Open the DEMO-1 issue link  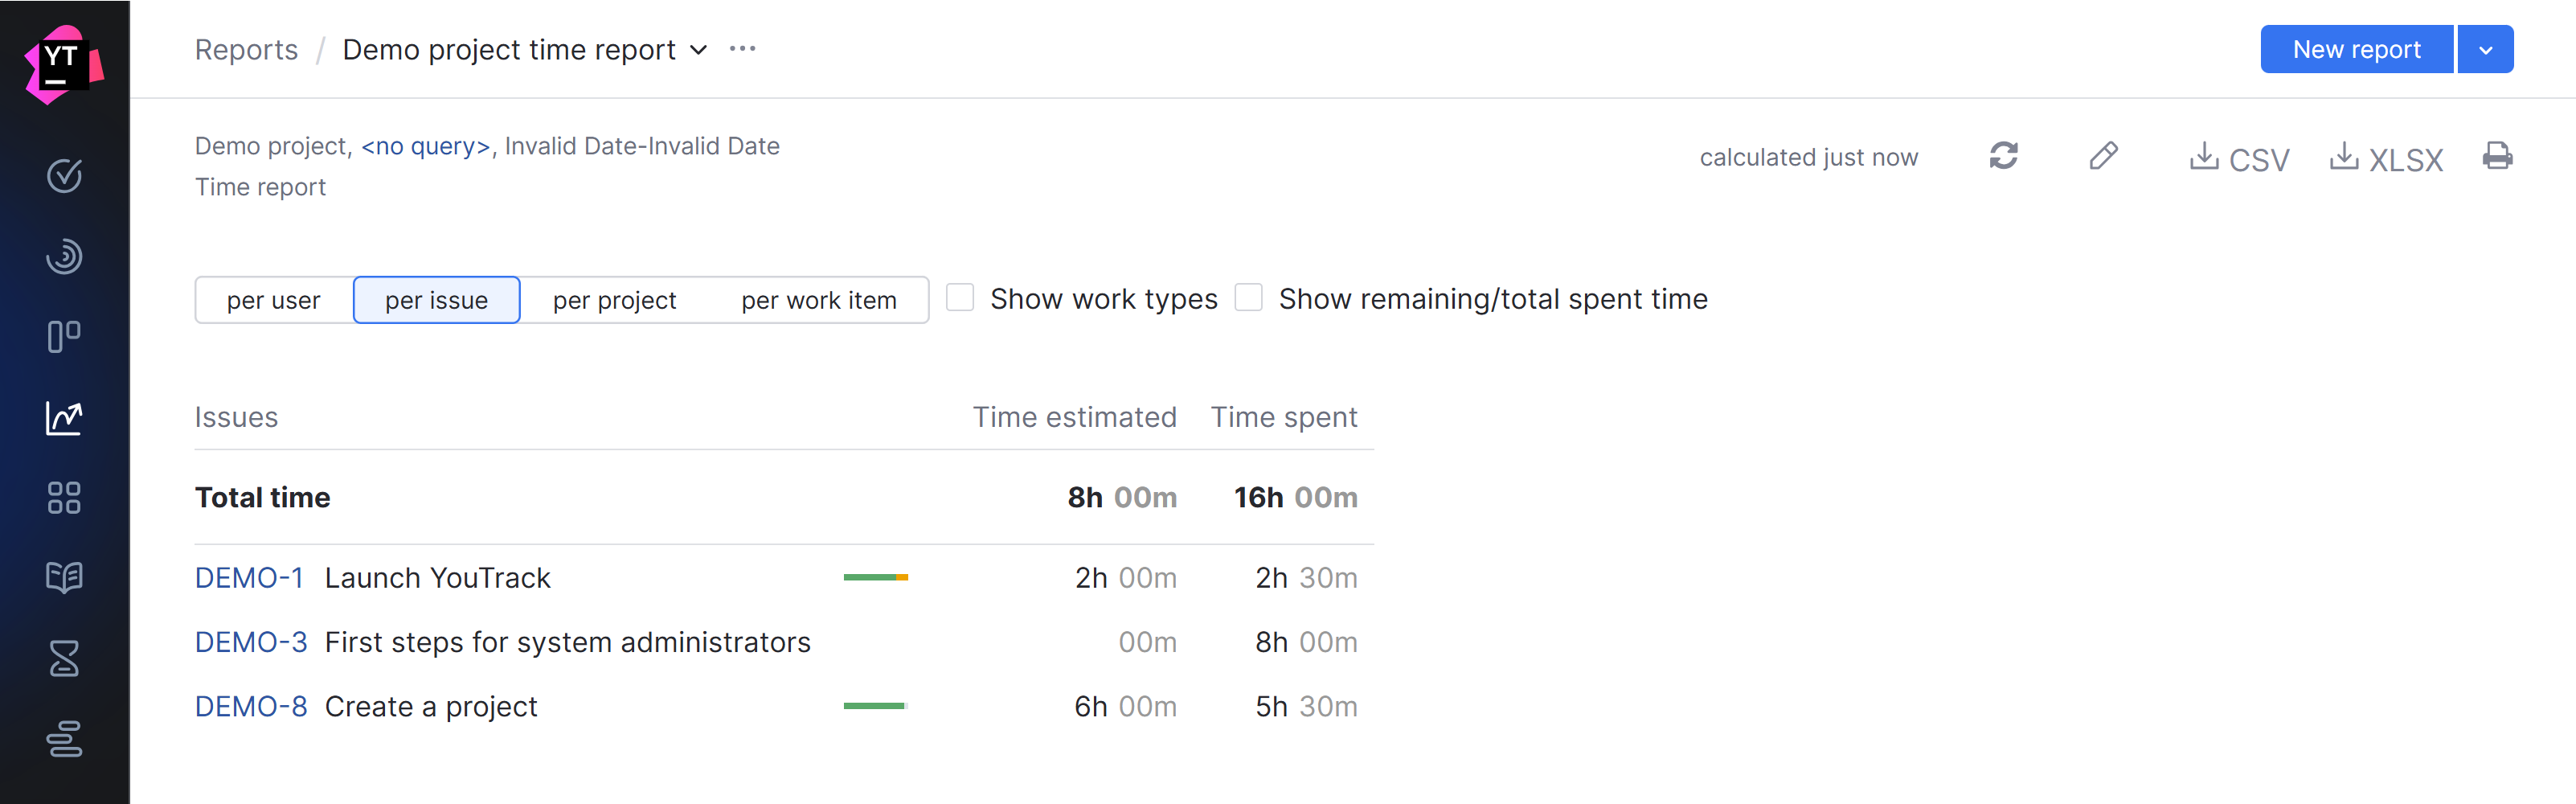click(x=249, y=578)
